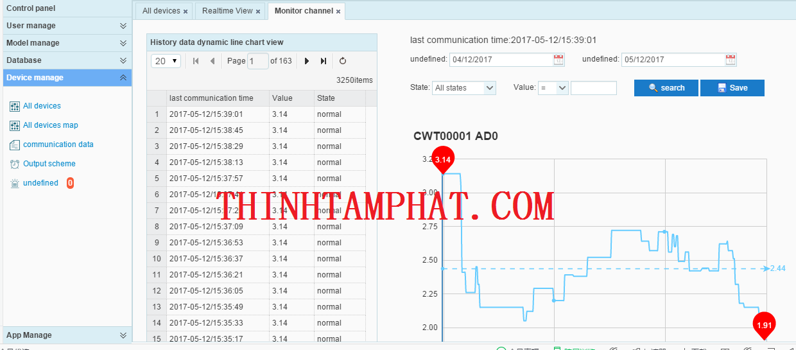
Task: Go to previous page of history table
Action: tap(212, 61)
